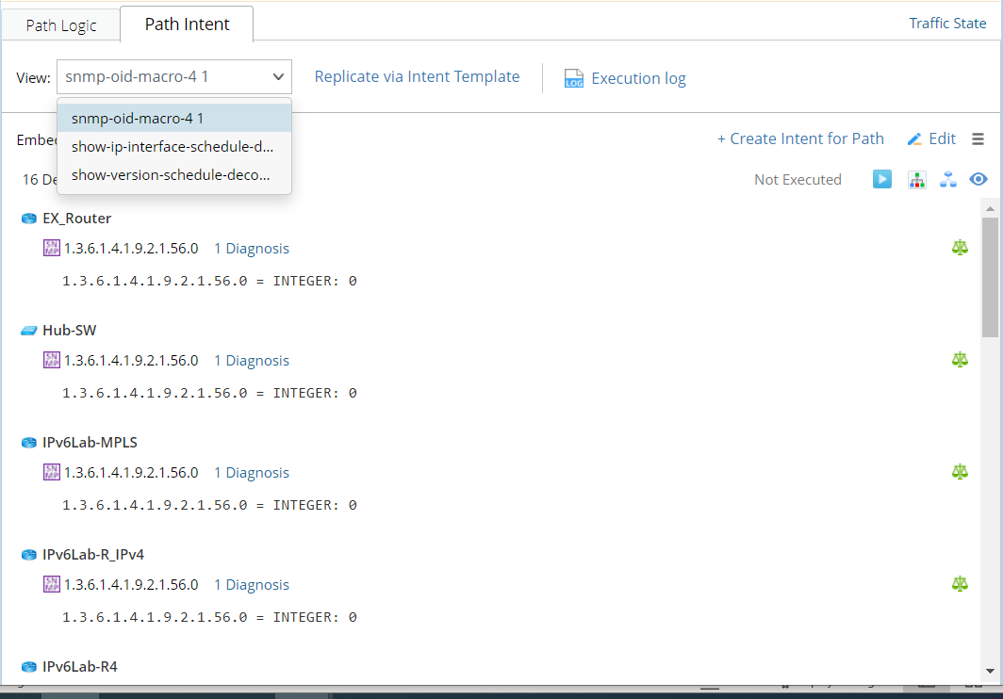Open the Execution log

638,78
